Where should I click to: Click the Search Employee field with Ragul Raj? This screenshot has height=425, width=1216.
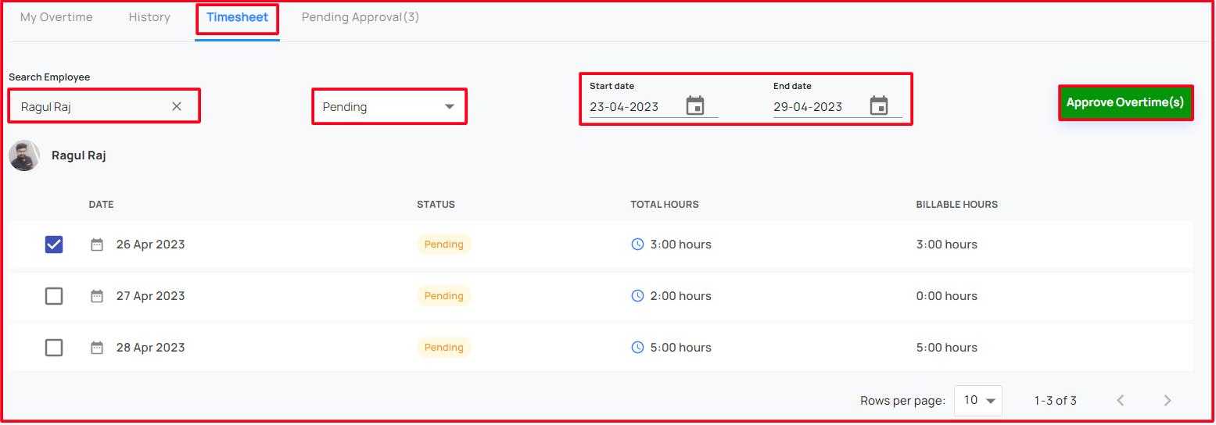(104, 106)
